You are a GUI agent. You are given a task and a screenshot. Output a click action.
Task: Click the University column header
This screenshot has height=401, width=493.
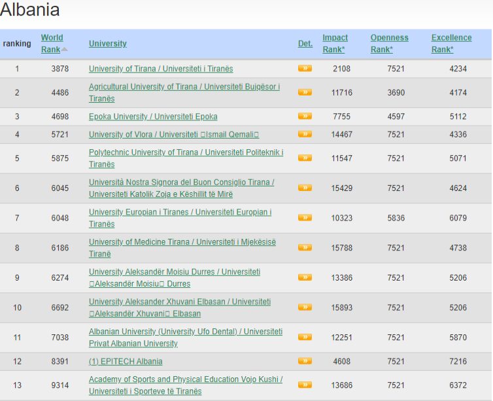pos(108,44)
